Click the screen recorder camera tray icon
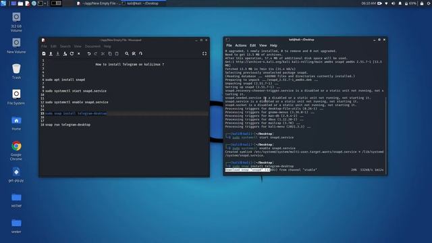 [379, 3]
